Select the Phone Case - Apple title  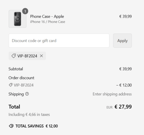[x=47, y=16]
